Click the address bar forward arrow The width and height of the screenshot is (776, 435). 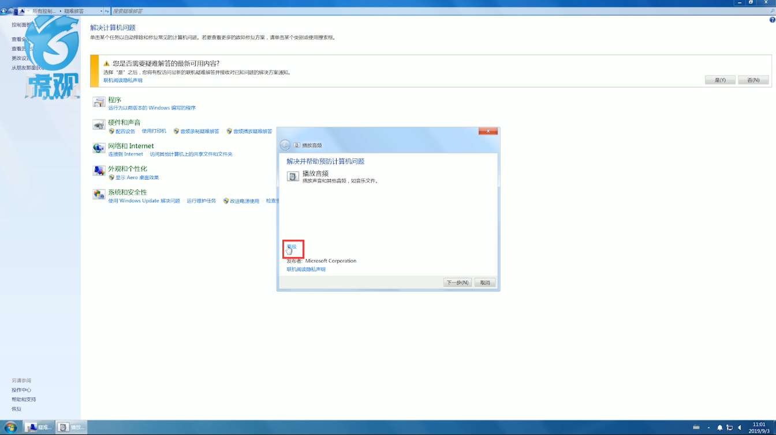[11, 11]
